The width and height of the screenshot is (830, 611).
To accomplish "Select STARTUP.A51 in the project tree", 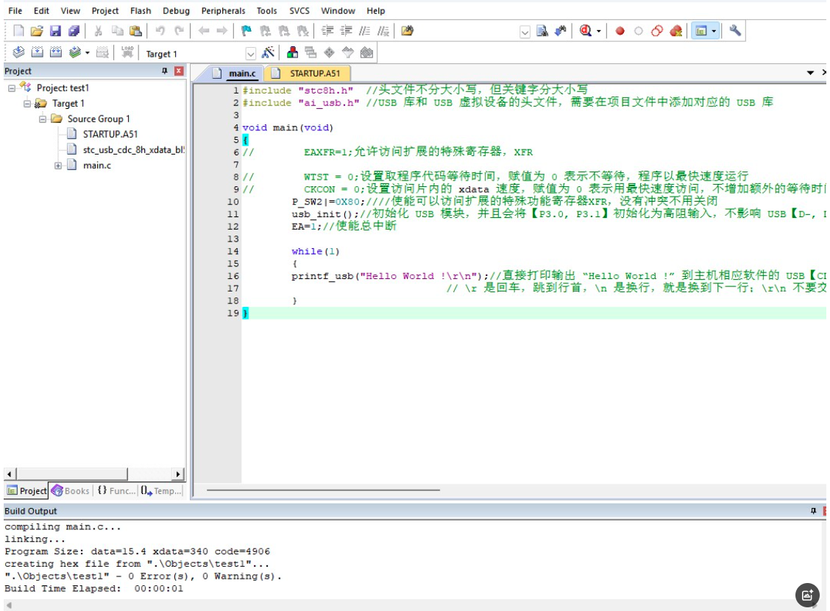I will [110, 135].
